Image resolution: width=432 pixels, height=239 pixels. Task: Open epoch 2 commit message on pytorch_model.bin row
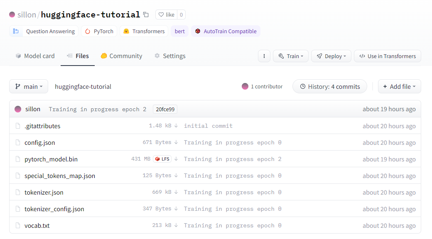tap(233, 159)
